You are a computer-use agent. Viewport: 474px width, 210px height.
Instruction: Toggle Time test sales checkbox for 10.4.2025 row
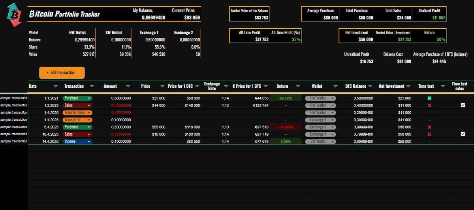pyautogui.click(x=463, y=134)
